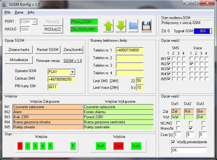Click IN1 'Czuwanie zalaczone' text field

click(48, 107)
